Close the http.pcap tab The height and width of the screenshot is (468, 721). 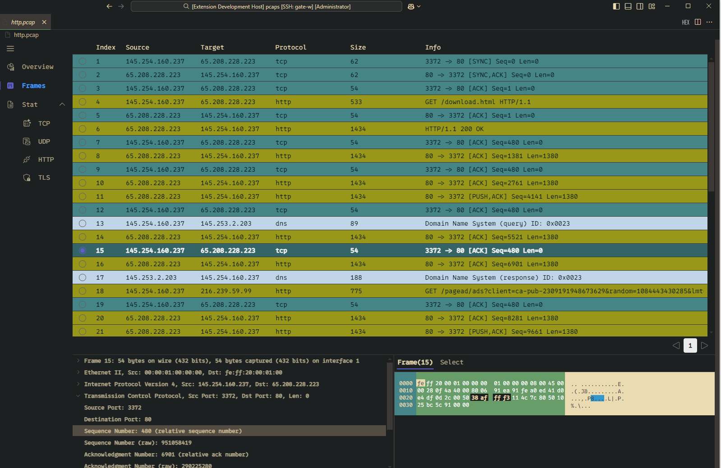pos(44,22)
